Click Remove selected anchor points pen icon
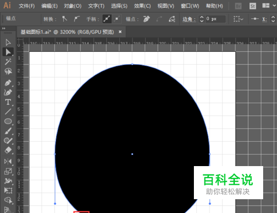 click(146, 19)
